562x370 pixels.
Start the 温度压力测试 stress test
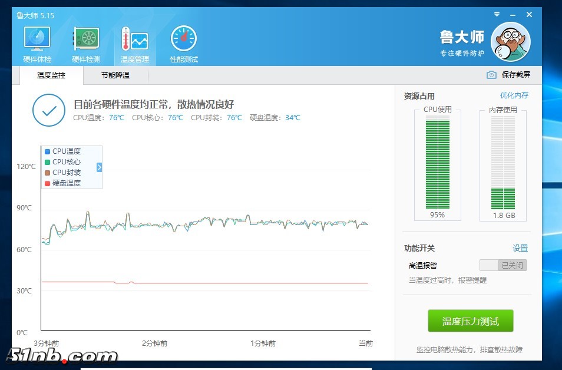pyautogui.click(x=470, y=321)
